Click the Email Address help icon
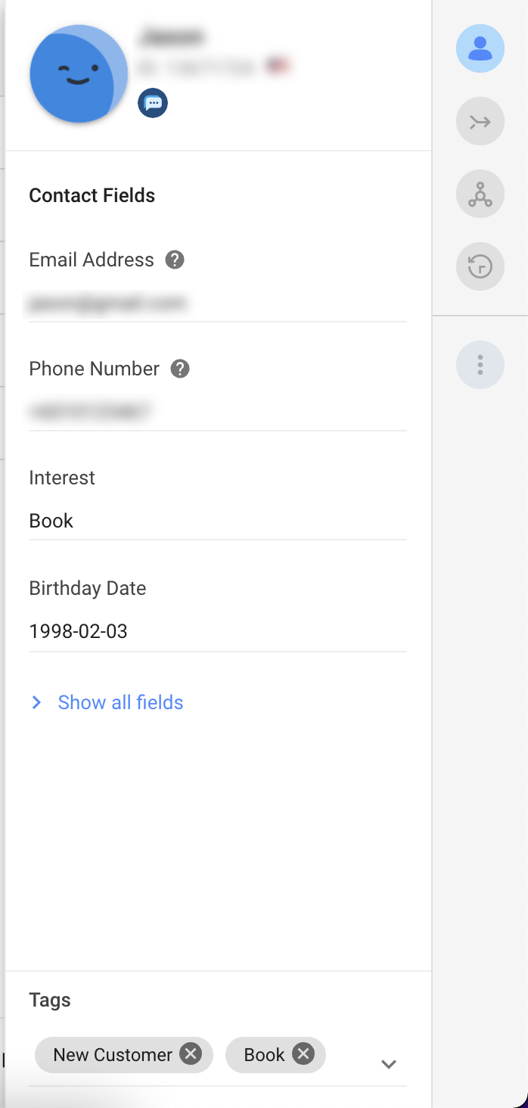 pyautogui.click(x=175, y=260)
